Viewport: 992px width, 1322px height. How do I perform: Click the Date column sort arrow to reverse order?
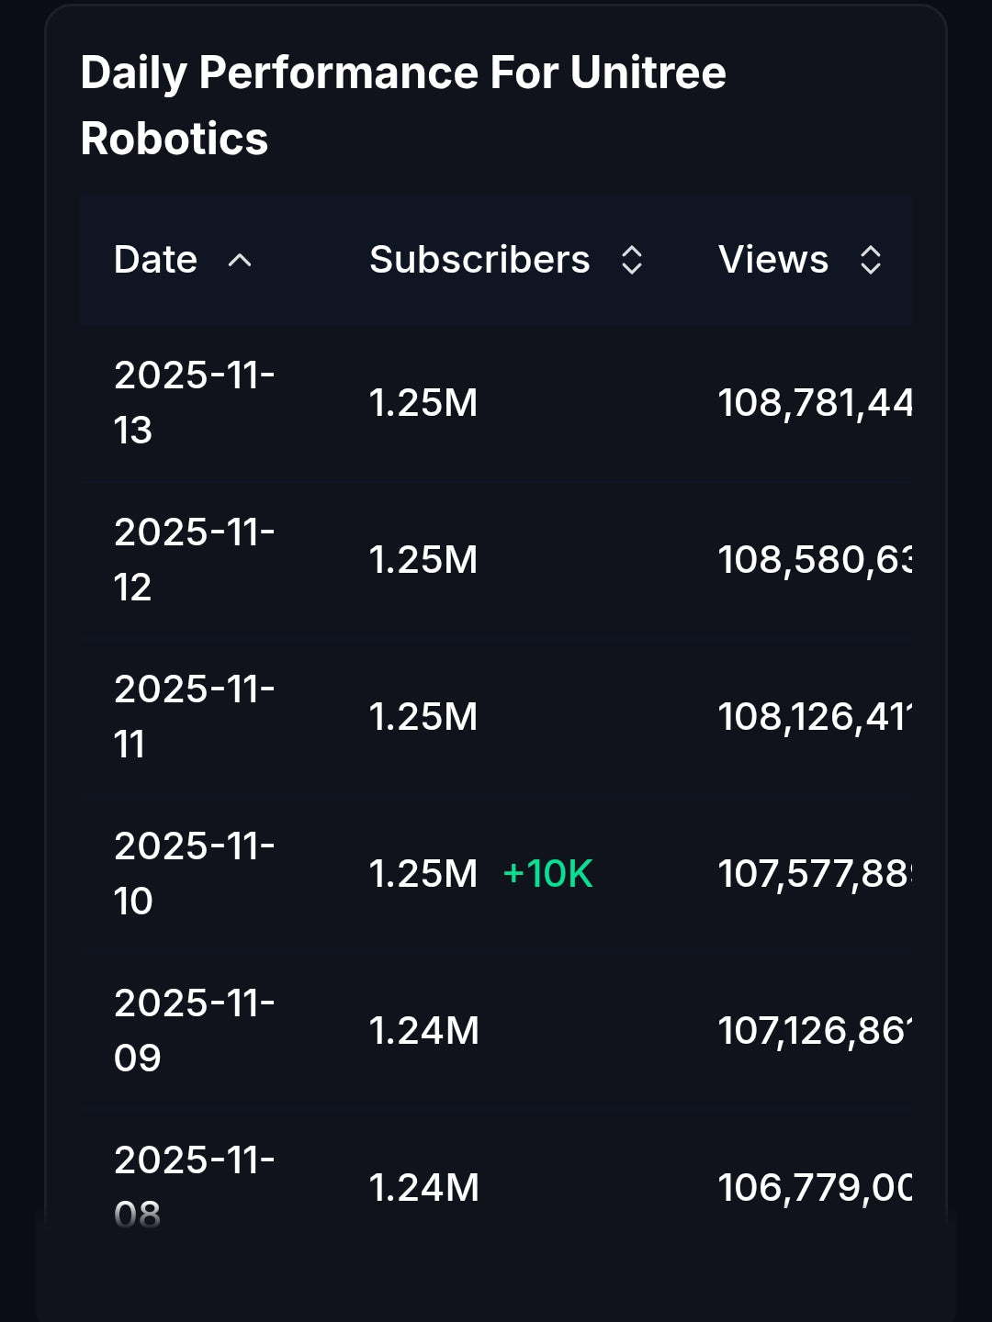point(239,262)
